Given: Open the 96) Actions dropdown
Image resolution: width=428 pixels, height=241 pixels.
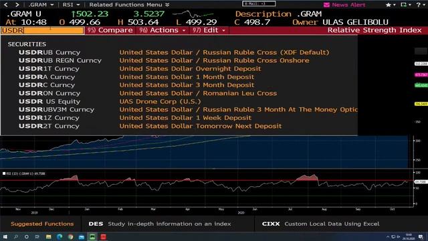Looking at the screenshot, I should 163,30.
